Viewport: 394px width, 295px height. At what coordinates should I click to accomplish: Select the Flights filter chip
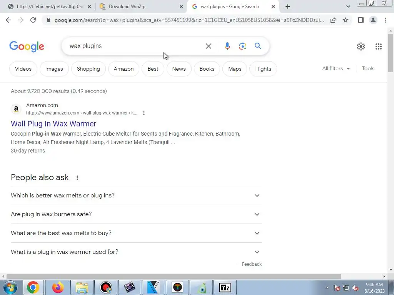coord(263,69)
